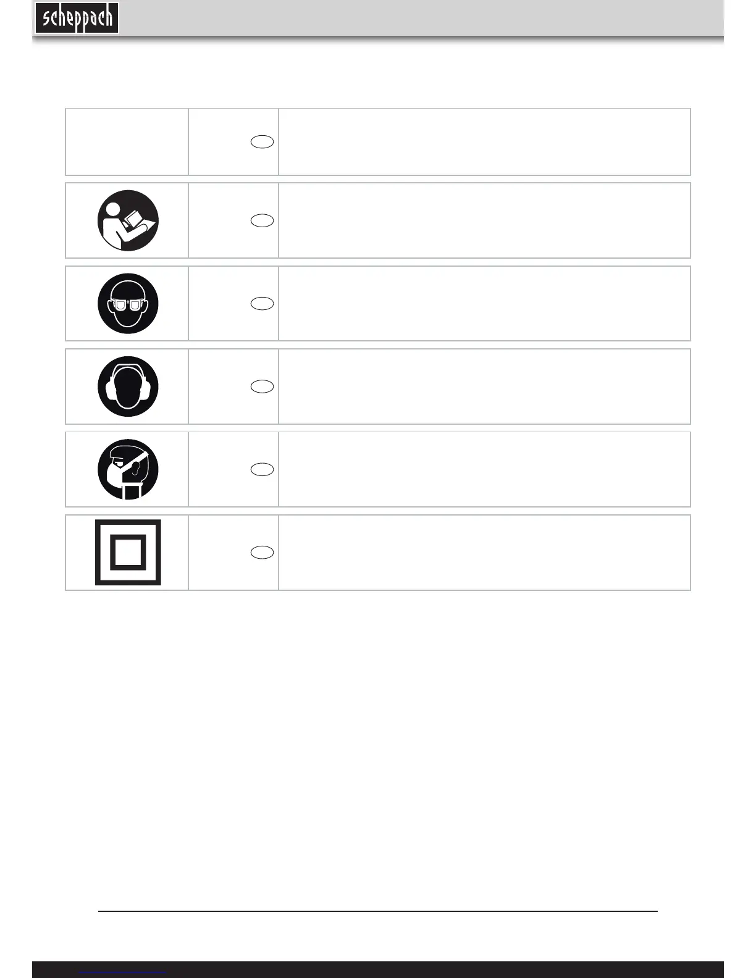Open the blue underlined link in footer
Screen dimensions: 756x978
(124, 972)
